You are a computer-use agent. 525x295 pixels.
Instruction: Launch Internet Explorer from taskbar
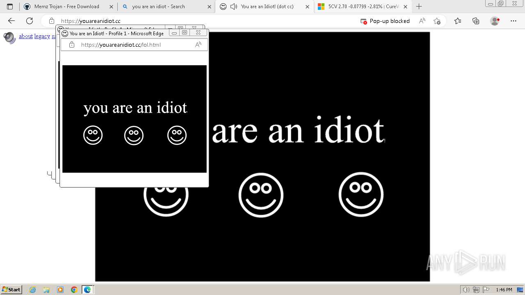pos(33,290)
